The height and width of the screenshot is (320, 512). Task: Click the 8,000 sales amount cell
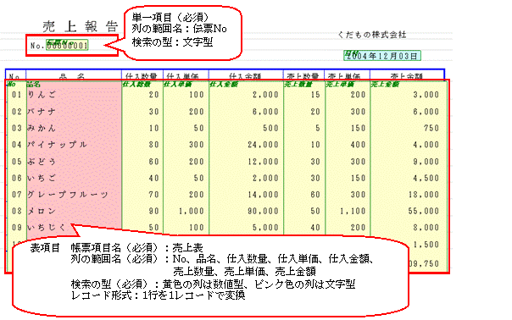(426, 228)
